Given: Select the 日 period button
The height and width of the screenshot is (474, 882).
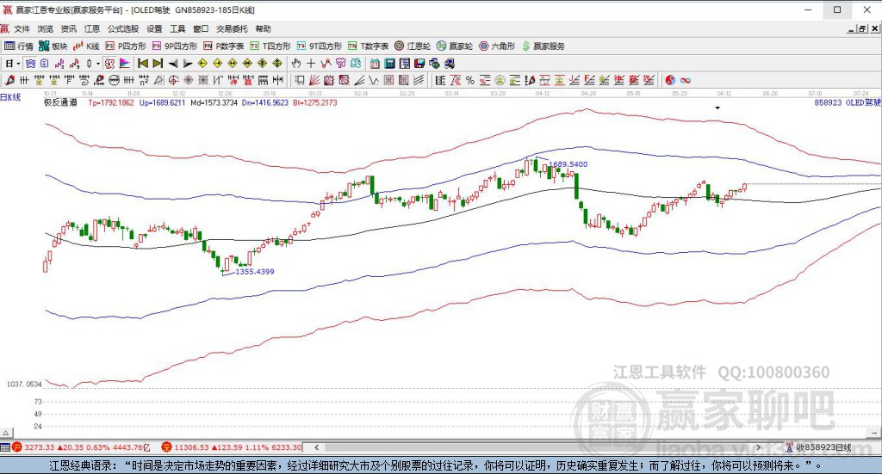Looking at the screenshot, I should tap(9, 64).
